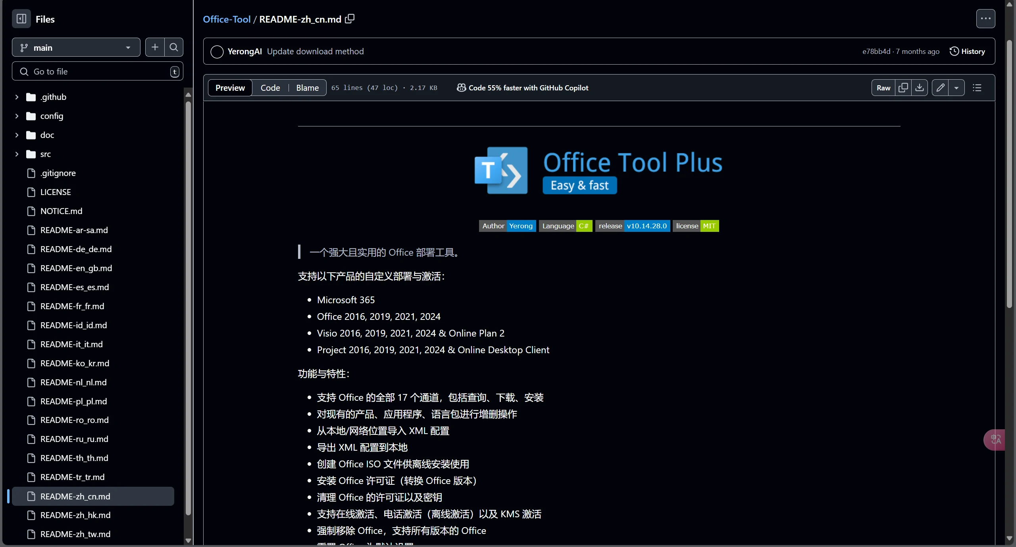Switch to the Blame tab
Screen dimensions: 1016x547
[x=307, y=88]
